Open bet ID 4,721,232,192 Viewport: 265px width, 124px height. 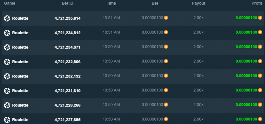[x=68, y=76]
